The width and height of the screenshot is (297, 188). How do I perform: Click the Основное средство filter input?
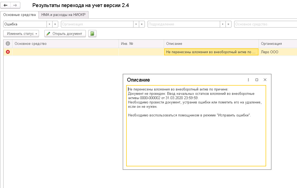[x=265, y=24]
